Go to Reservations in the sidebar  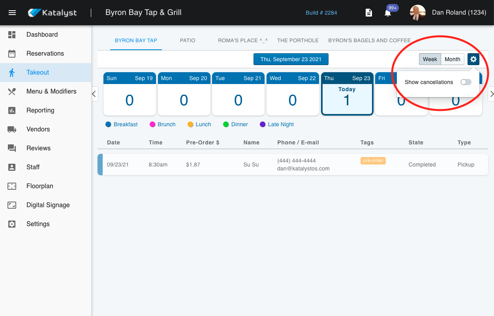coord(45,54)
